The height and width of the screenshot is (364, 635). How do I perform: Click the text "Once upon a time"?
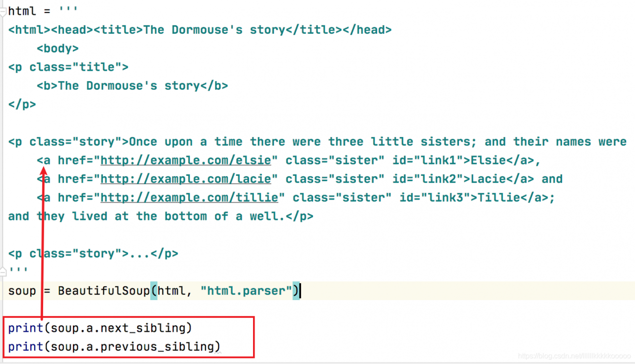[x=186, y=142]
